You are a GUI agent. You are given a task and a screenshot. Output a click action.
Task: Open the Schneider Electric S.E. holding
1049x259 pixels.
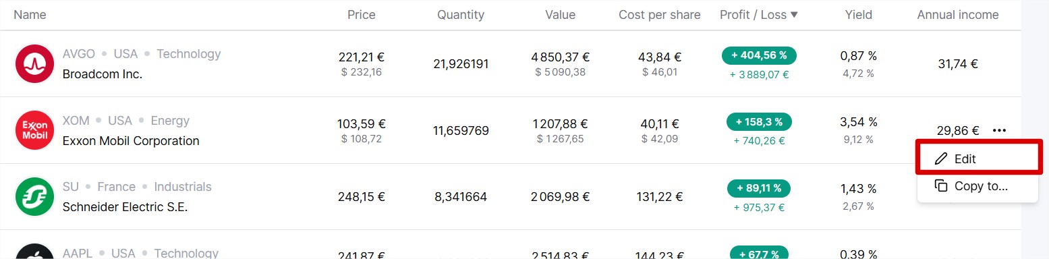pyautogui.click(x=125, y=207)
